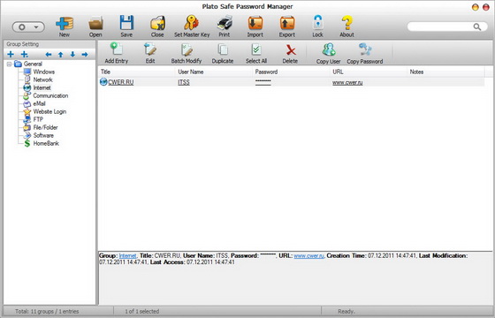Copy User name to clipboard
Screen dimensions: 495x318
click(328, 54)
